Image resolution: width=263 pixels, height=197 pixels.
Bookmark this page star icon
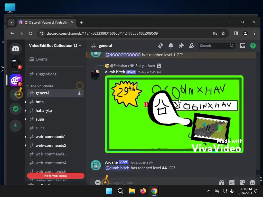pyautogui.click(x=223, y=33)
